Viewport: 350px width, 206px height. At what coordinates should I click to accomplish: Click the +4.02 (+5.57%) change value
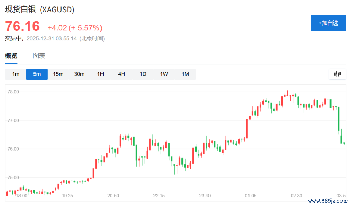[x=75, y=28]
